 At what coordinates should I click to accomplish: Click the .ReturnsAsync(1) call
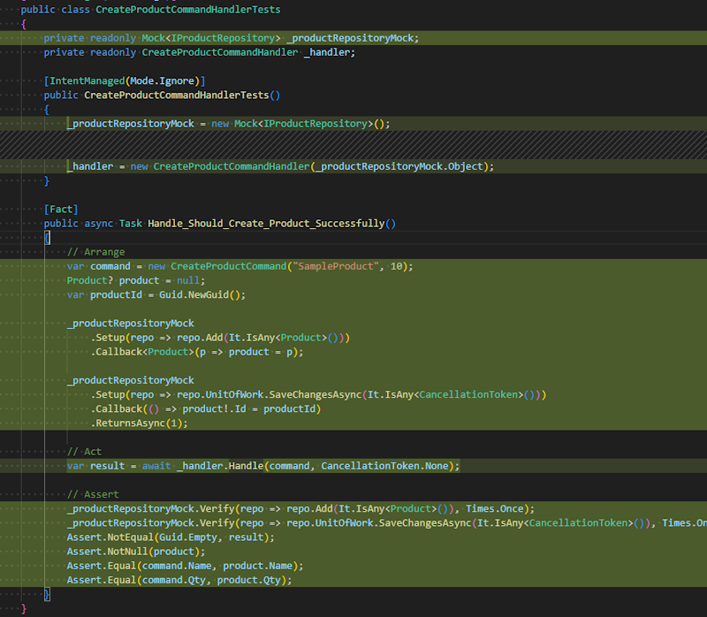click(x=139, y=423)
